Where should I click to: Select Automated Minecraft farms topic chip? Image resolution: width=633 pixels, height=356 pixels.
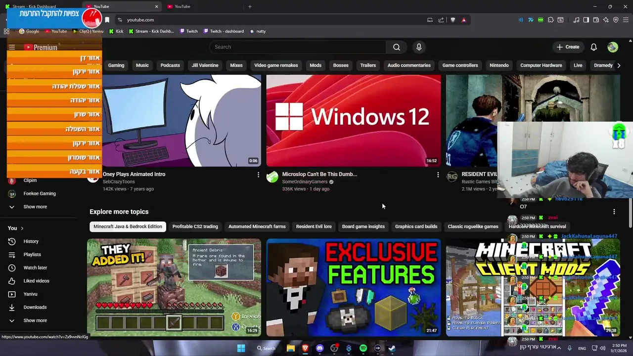257,226
